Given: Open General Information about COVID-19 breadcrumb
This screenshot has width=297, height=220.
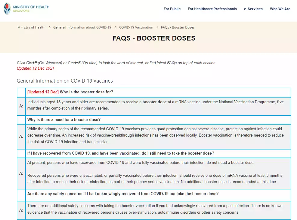Looking at the screenshot, I should click(x=82, y=27).
